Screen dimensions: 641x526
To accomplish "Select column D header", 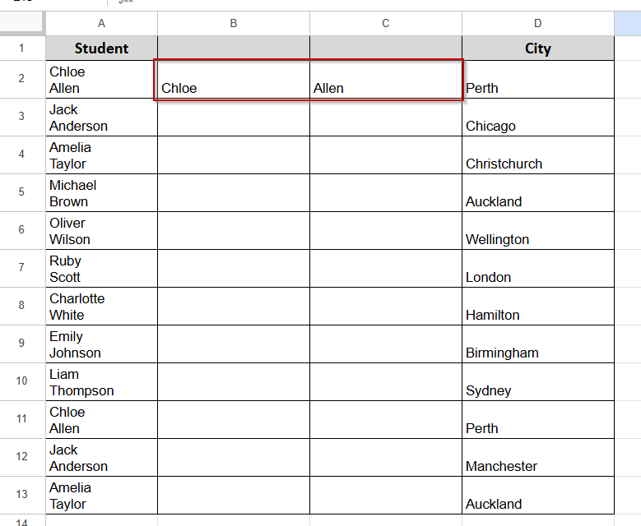I will 538,23.
